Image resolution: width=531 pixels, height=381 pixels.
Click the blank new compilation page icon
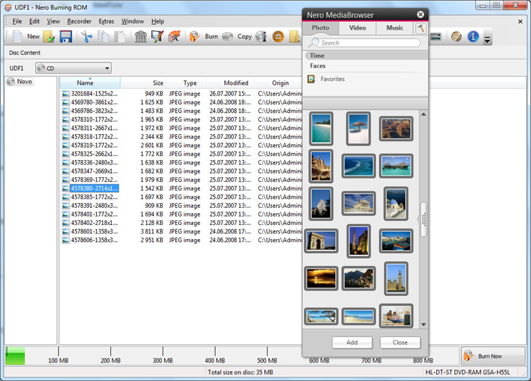pyautogui.click(x=17, y=37)
